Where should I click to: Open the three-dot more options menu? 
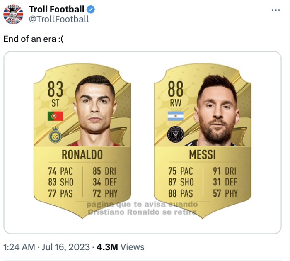(x=275, y=10)
